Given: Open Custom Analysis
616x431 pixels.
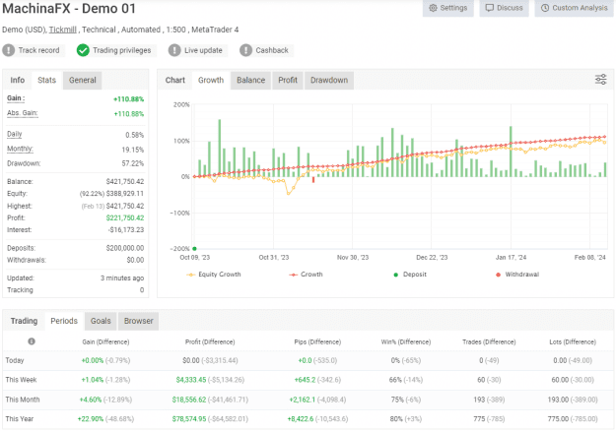Looking at the screenshot, I should [x=574, y=8].
